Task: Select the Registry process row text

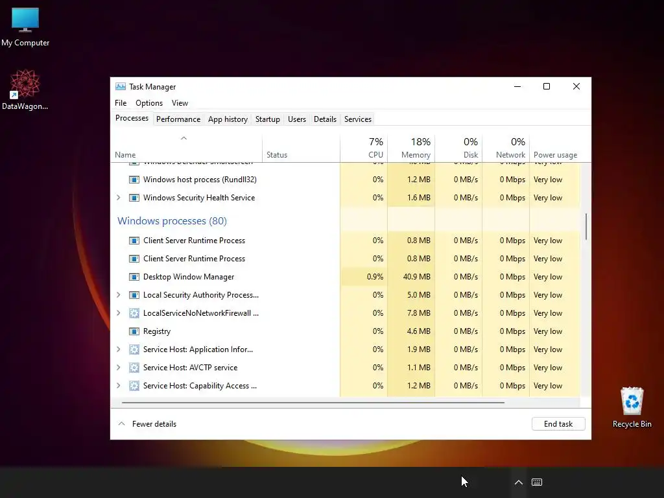Action: (x=157, y=331)
